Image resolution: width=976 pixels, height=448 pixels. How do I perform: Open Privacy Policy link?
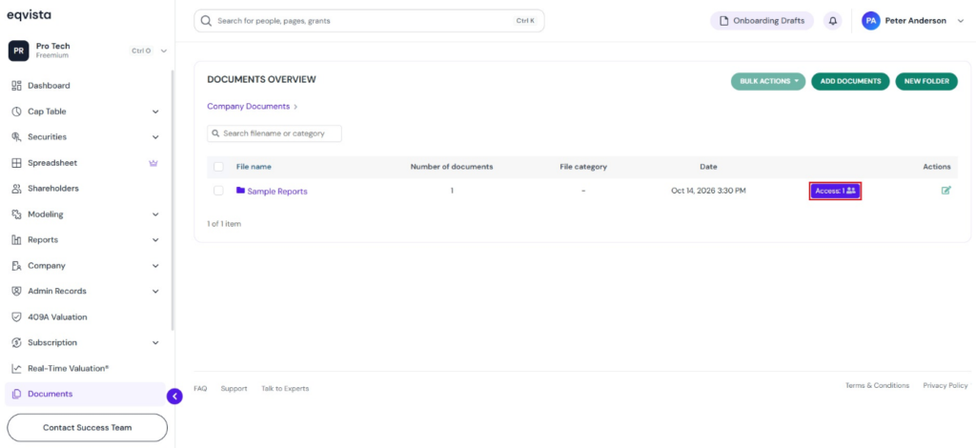[x=945, y=385]
